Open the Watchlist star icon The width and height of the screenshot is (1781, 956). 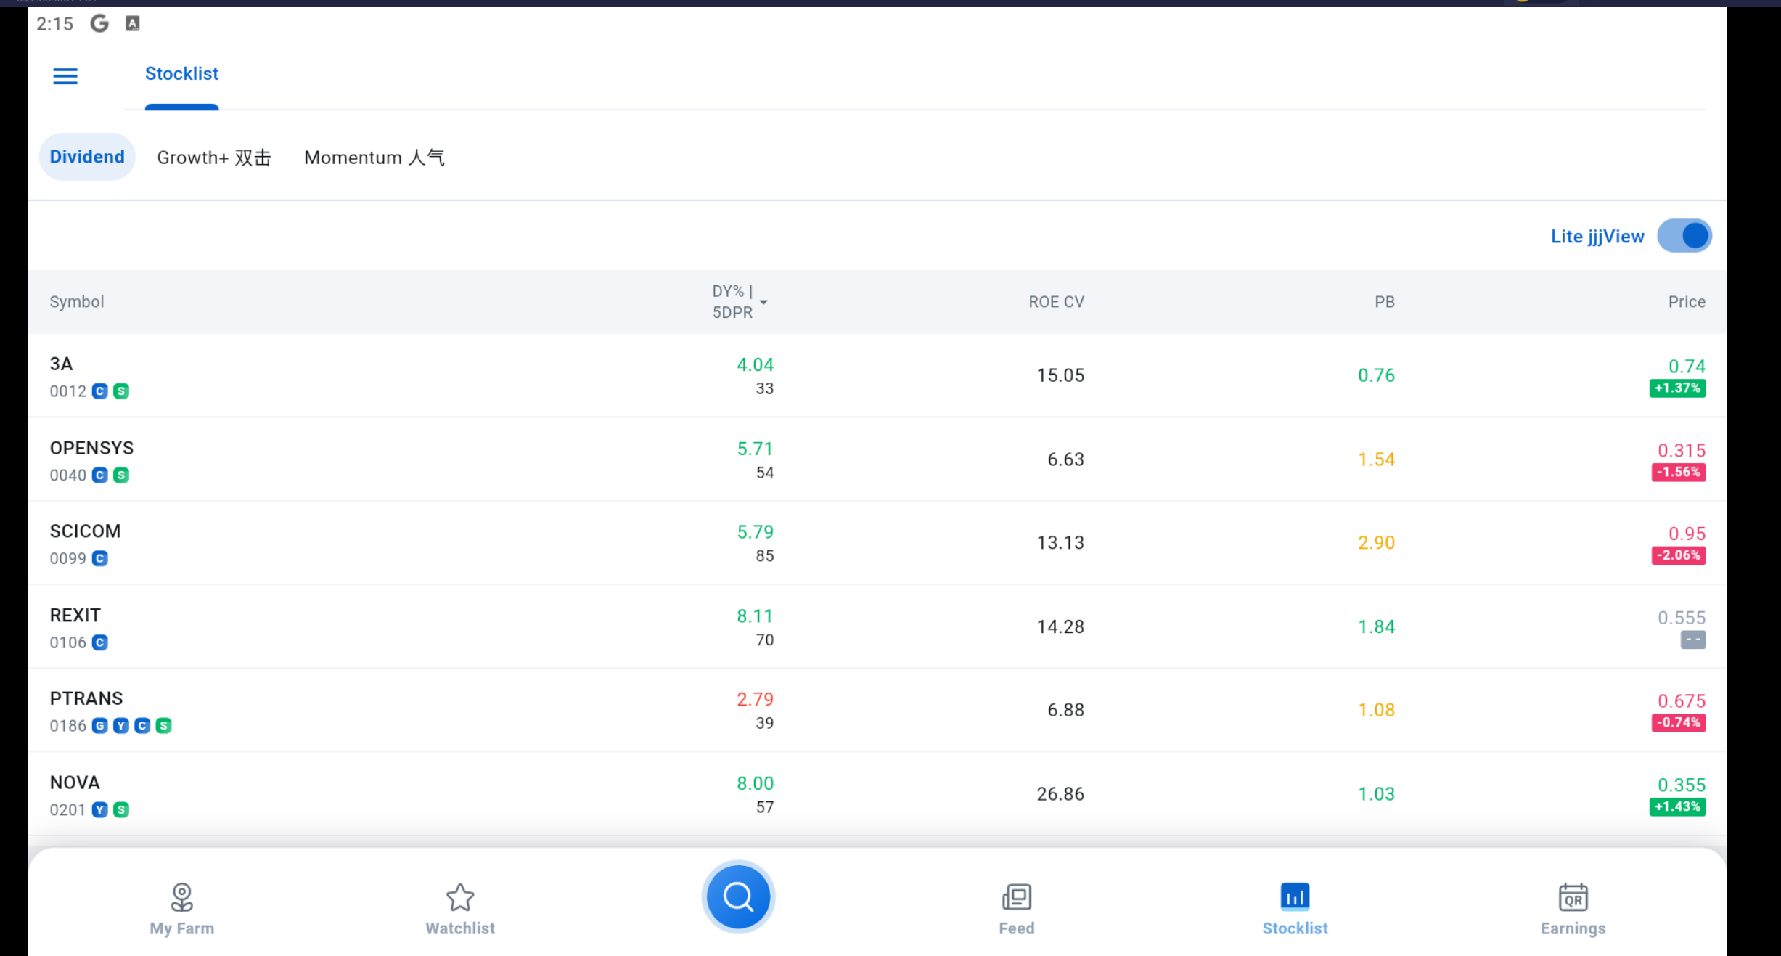pos(460,897)
